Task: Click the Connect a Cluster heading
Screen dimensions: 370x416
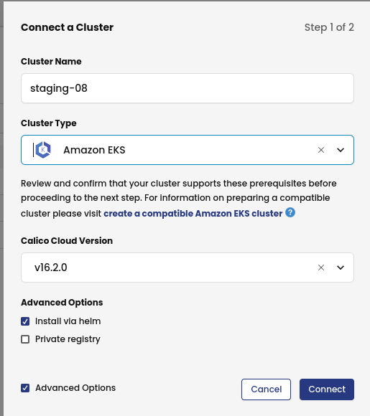Action: (x=68, y=27)
